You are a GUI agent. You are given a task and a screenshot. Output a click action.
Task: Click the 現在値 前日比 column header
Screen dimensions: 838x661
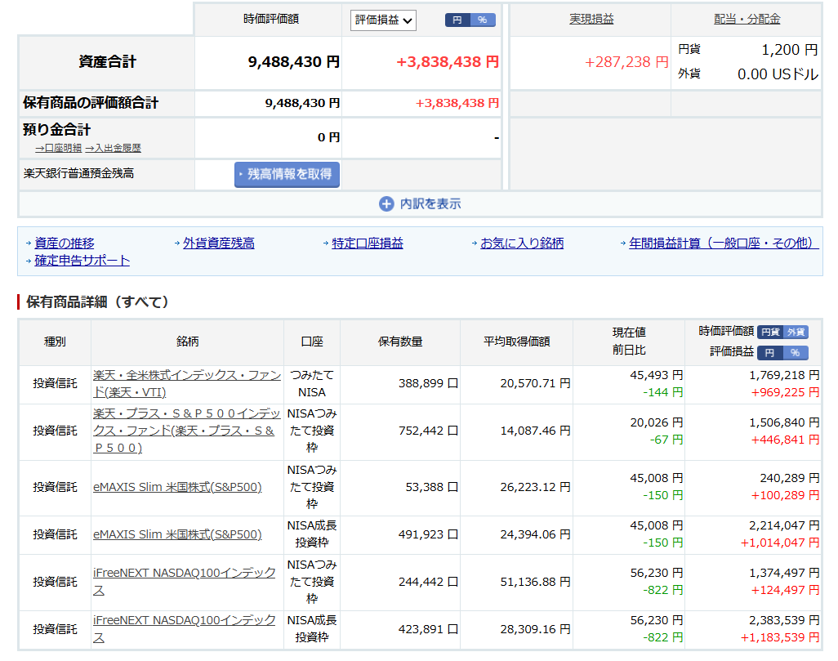click(629, 342)
